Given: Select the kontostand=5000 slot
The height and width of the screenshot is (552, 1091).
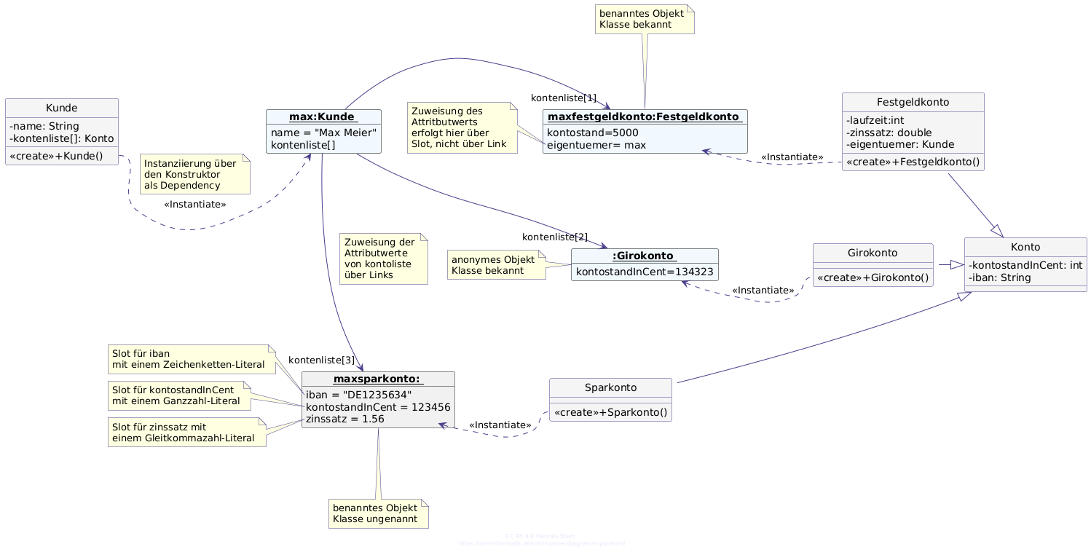Looking at the screenshot, I should pyautogui.click(x=593, y=133).
